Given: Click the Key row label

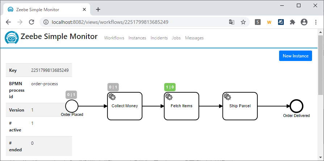Looking at the screenshot, I should pos(13,70).
